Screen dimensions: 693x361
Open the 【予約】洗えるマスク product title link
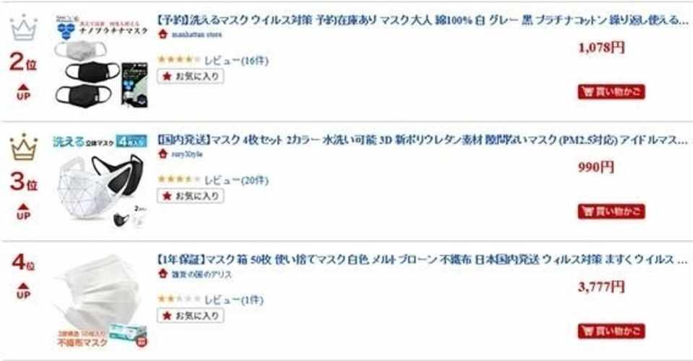[x=422, y=19]
